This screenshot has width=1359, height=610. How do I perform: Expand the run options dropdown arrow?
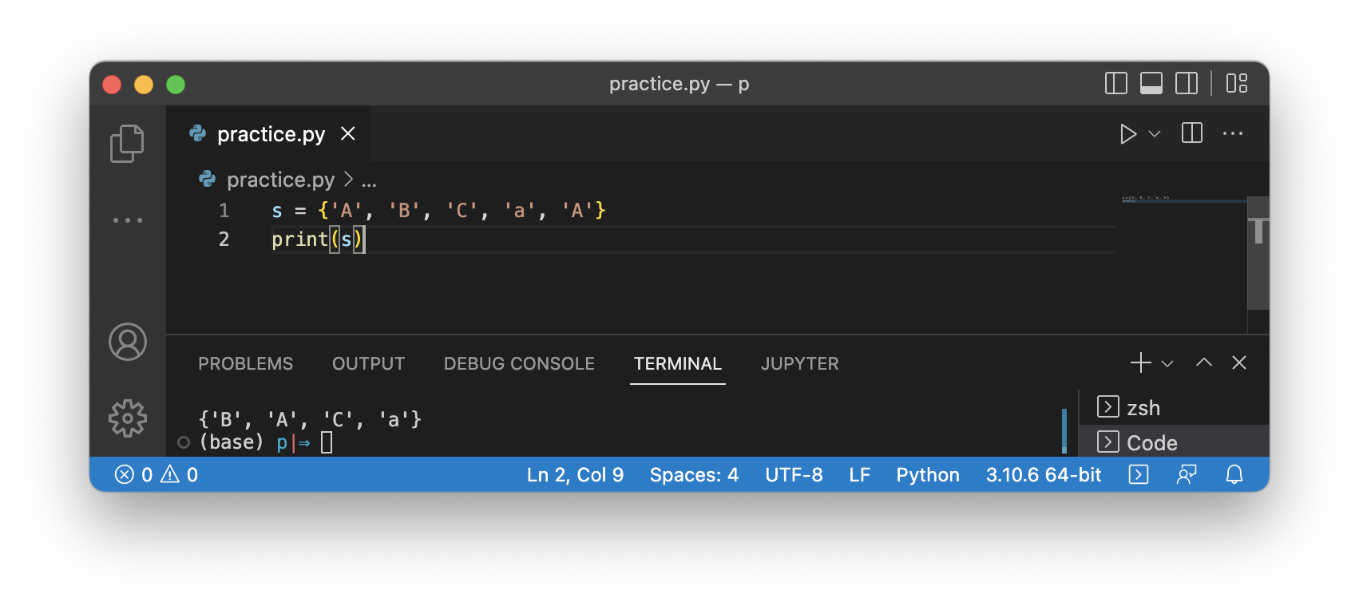pyautogui.click(x=1155, y=134)
